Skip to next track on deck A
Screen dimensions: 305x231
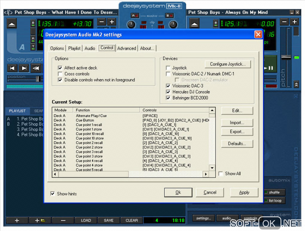[24, 68]
